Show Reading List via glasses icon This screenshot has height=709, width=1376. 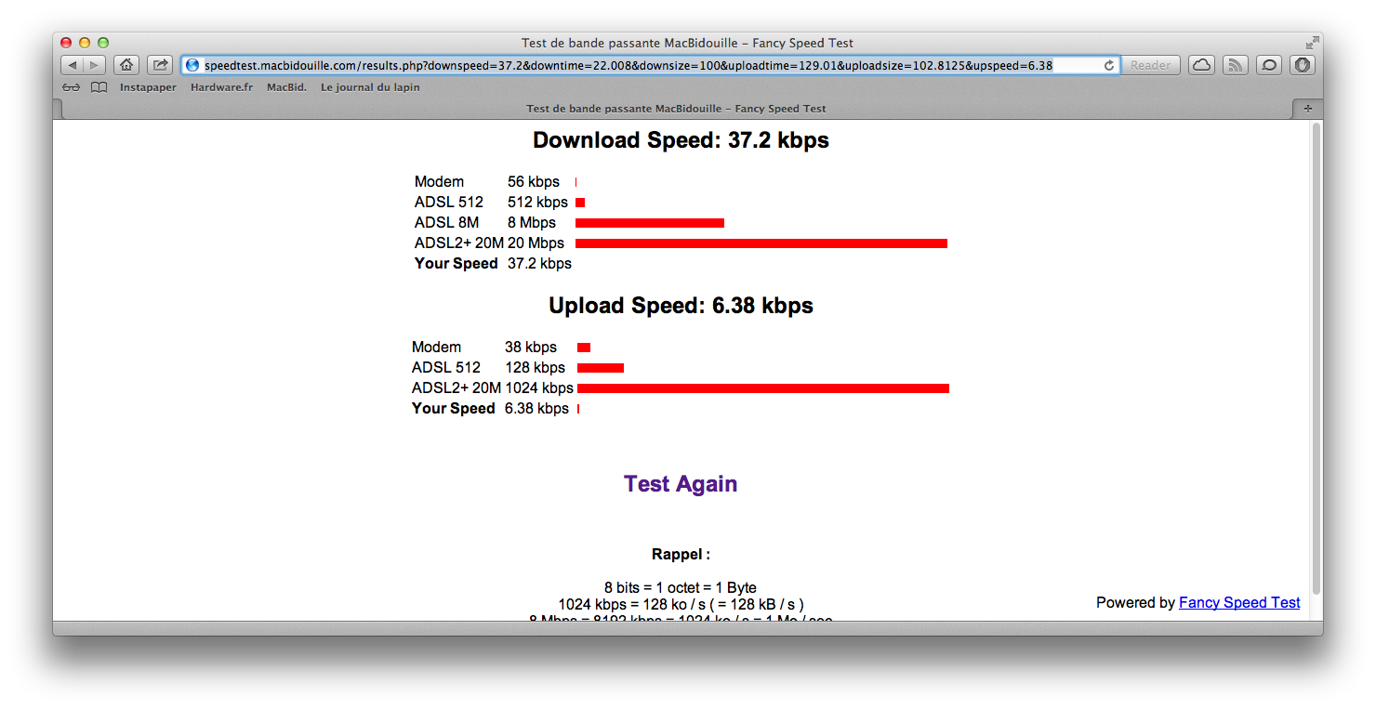pyautogui.click(x=72, y=87)
